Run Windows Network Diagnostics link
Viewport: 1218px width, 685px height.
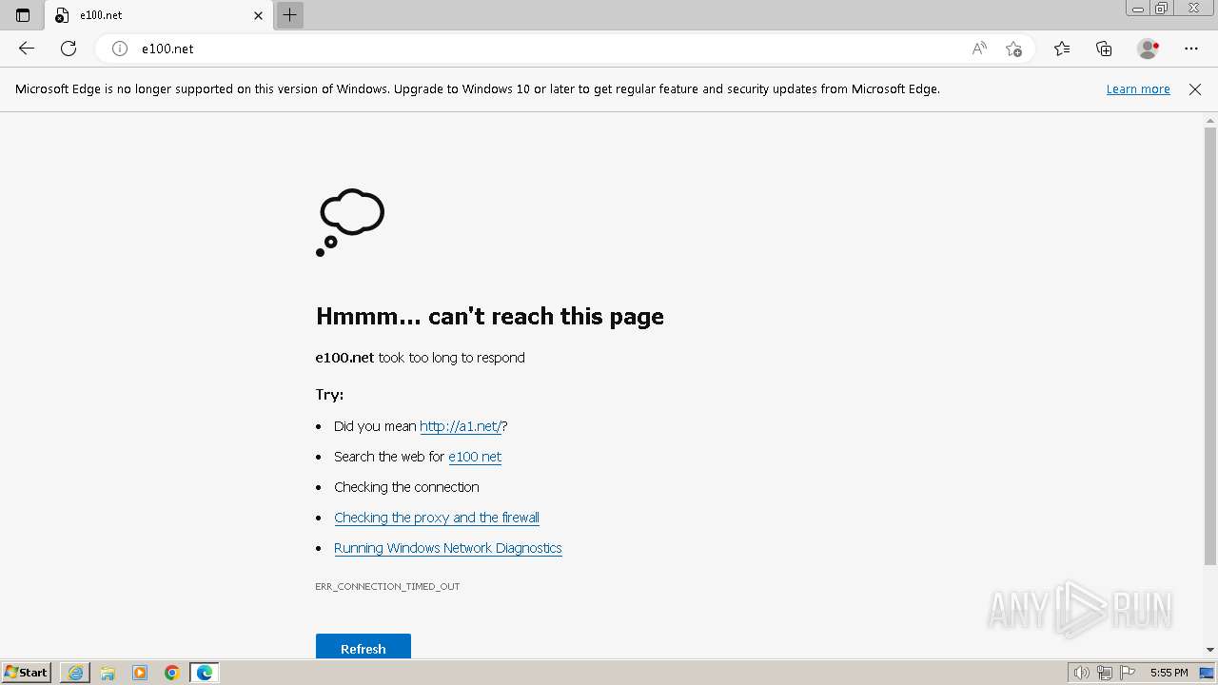pos(448,548)
